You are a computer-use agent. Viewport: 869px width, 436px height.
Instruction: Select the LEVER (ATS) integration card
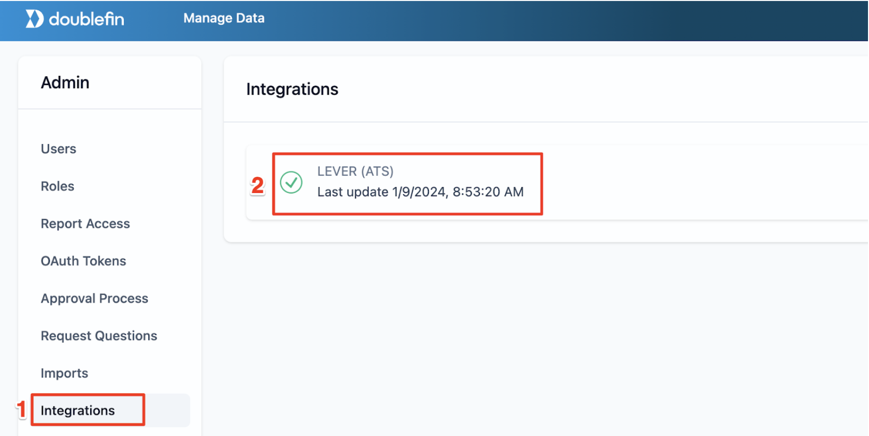pyautogui.click(x=408, y=183)
